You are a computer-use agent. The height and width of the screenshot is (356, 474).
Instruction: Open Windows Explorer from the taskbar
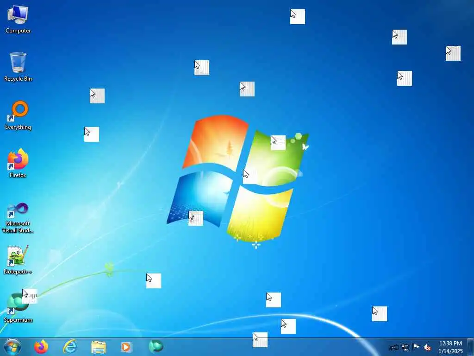point(99,347)
